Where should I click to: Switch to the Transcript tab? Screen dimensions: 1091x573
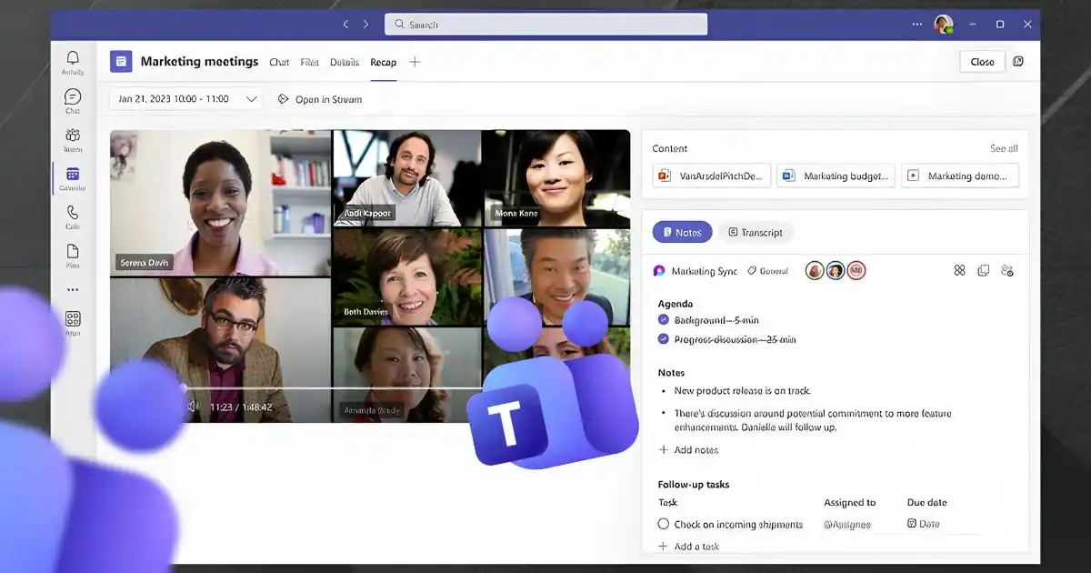(x=756, y=232)
